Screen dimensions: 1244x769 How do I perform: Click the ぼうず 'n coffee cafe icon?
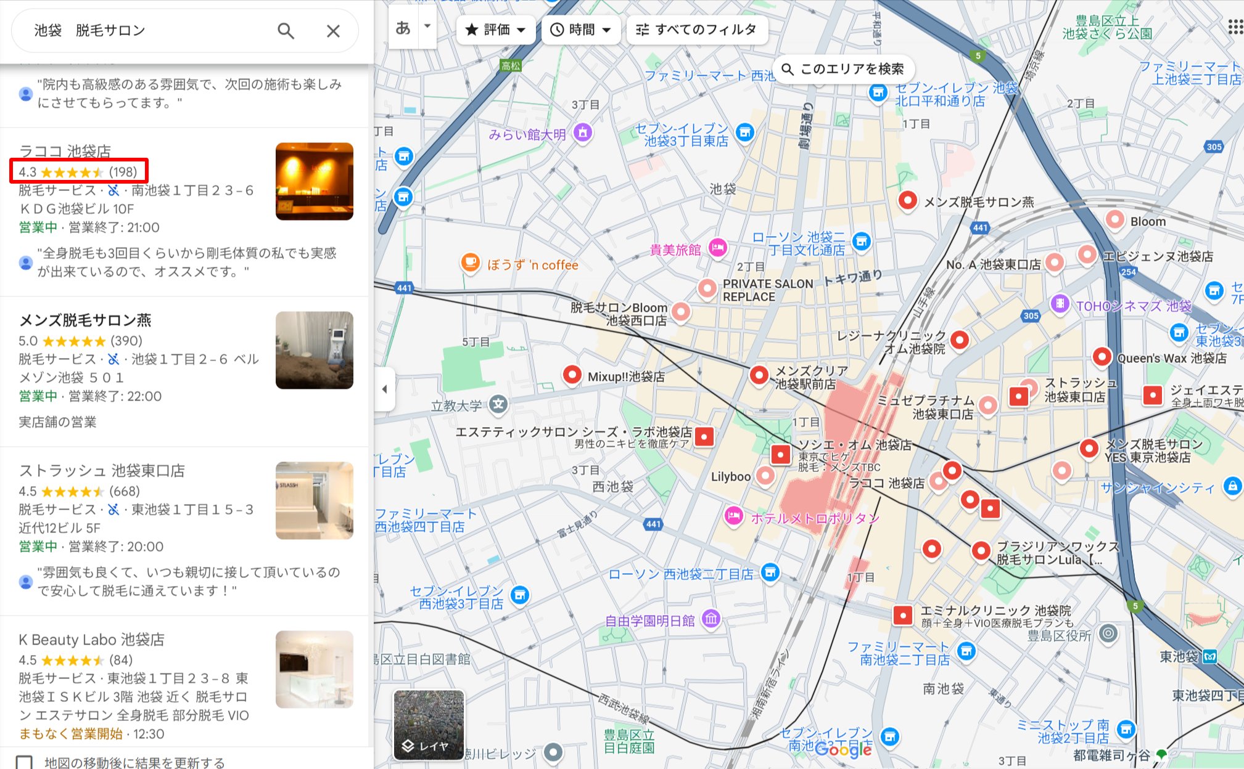coord(470,263)
